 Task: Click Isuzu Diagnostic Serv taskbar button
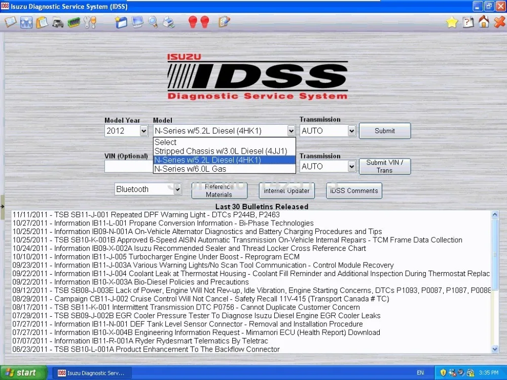(x=91, y=373)
